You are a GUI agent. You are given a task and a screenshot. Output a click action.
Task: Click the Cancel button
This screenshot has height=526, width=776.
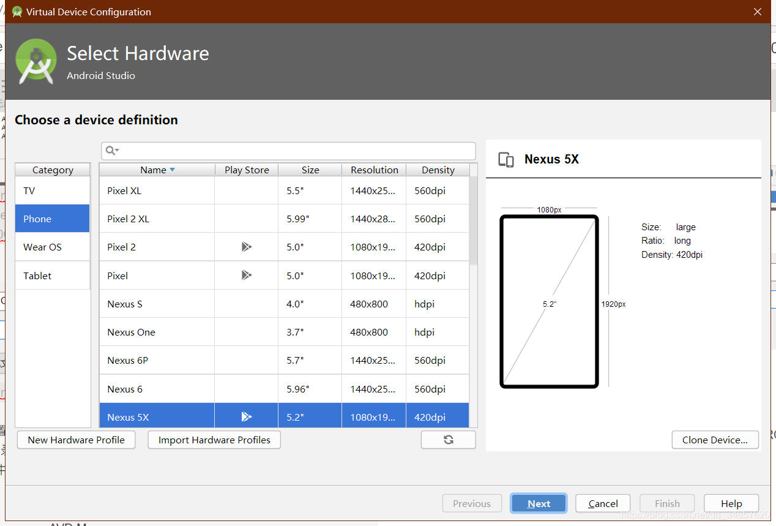(603, 503)
